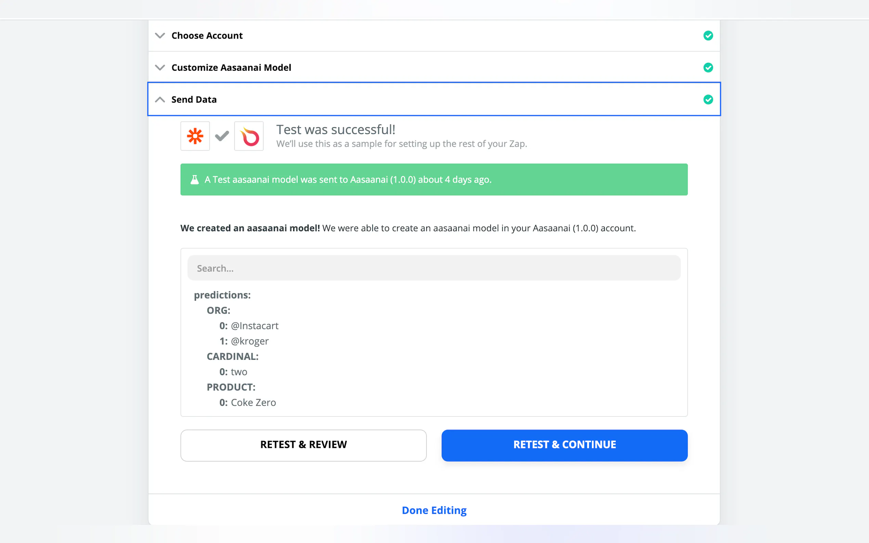The width and height of the screenshot is (869, 543).
Task: Click the Zapier orange asterisk logo
Action: pyautogui.click(x=195, y=136)
